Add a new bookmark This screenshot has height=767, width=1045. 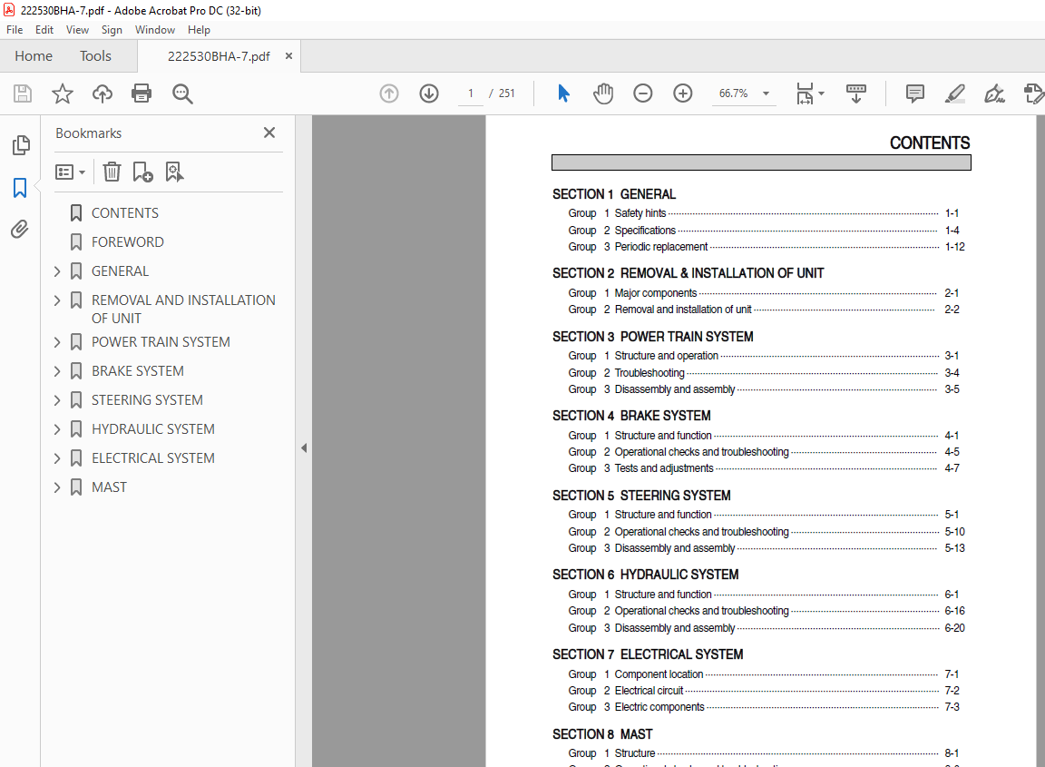142,172
